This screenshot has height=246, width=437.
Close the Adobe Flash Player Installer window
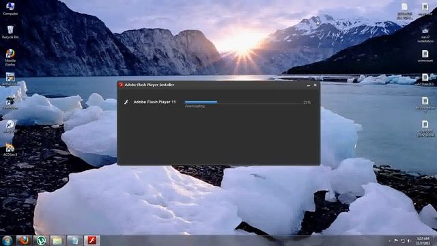point(315,85)
